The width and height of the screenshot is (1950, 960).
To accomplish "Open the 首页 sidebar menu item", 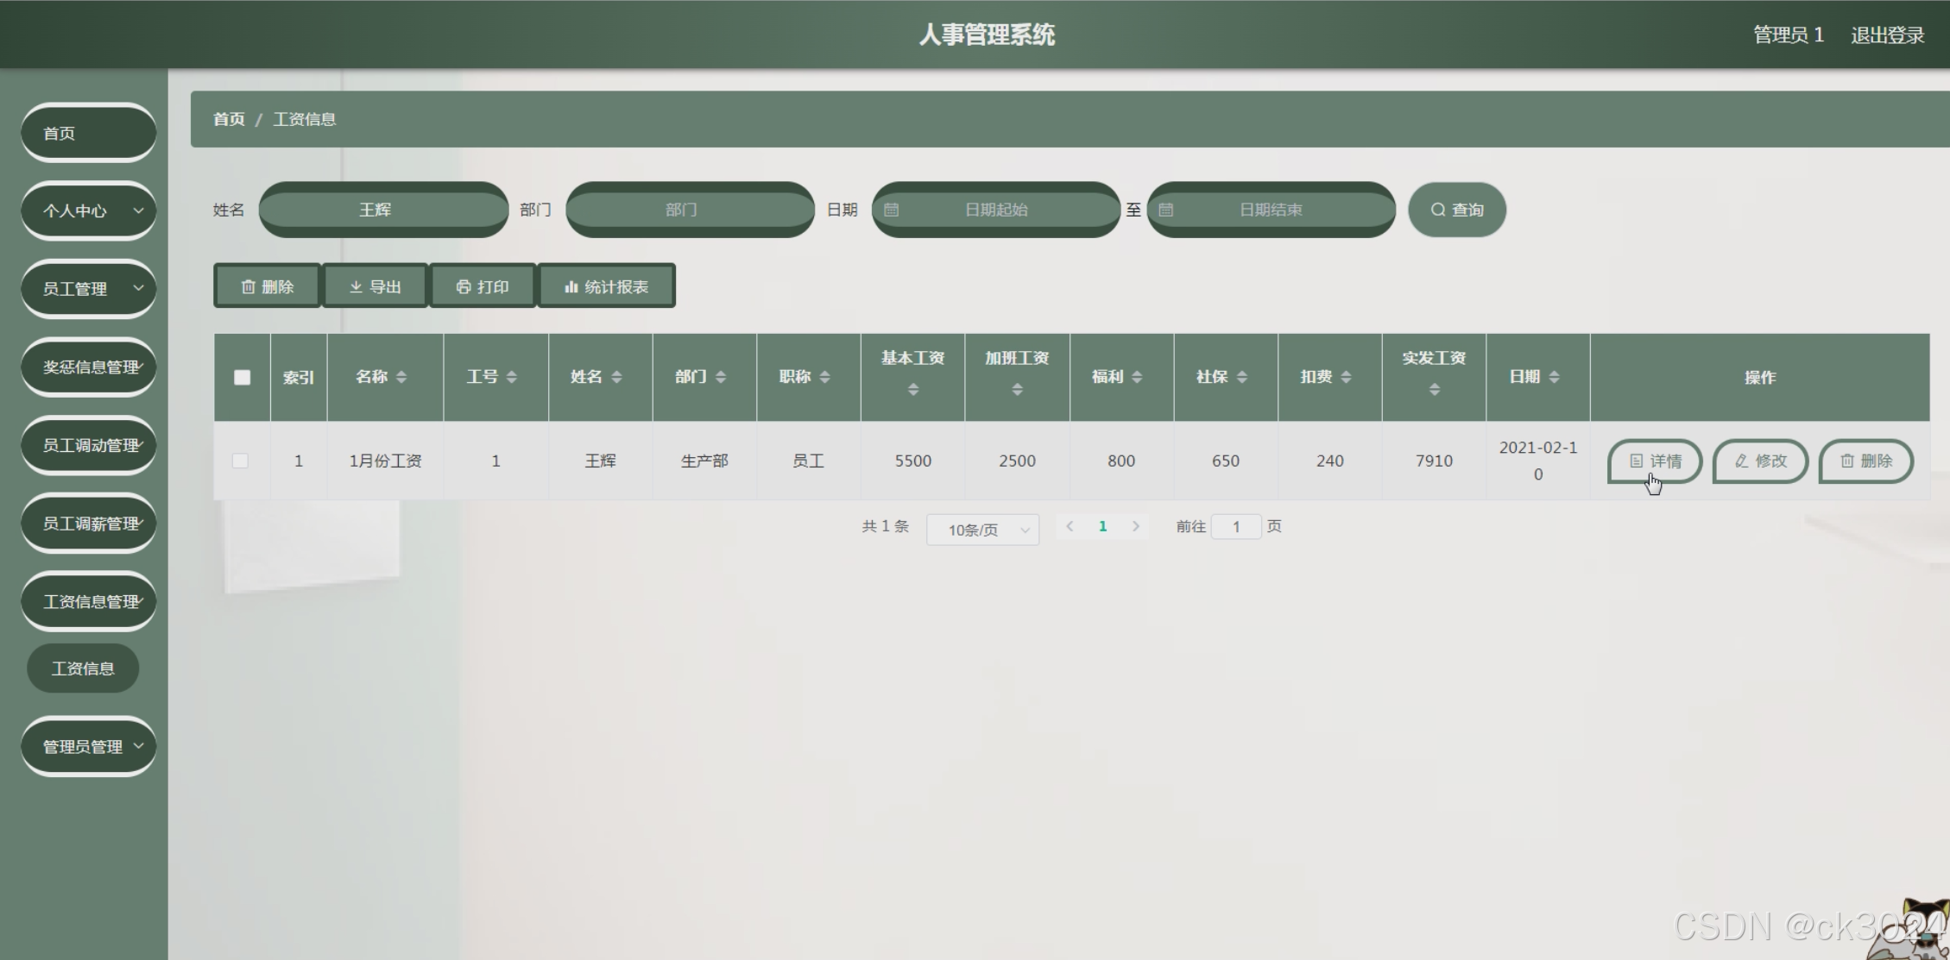I will point(88,133).
